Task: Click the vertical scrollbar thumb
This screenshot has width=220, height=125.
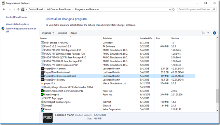Action: tap(217, 96)
